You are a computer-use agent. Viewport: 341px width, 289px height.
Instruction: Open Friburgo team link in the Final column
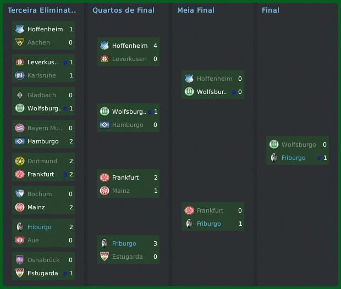293,158
